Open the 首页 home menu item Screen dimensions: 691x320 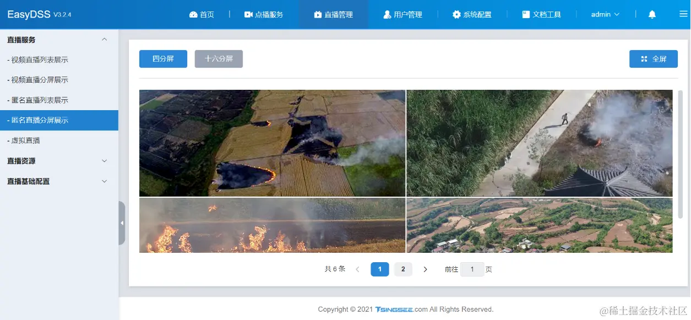coord(202,14)
